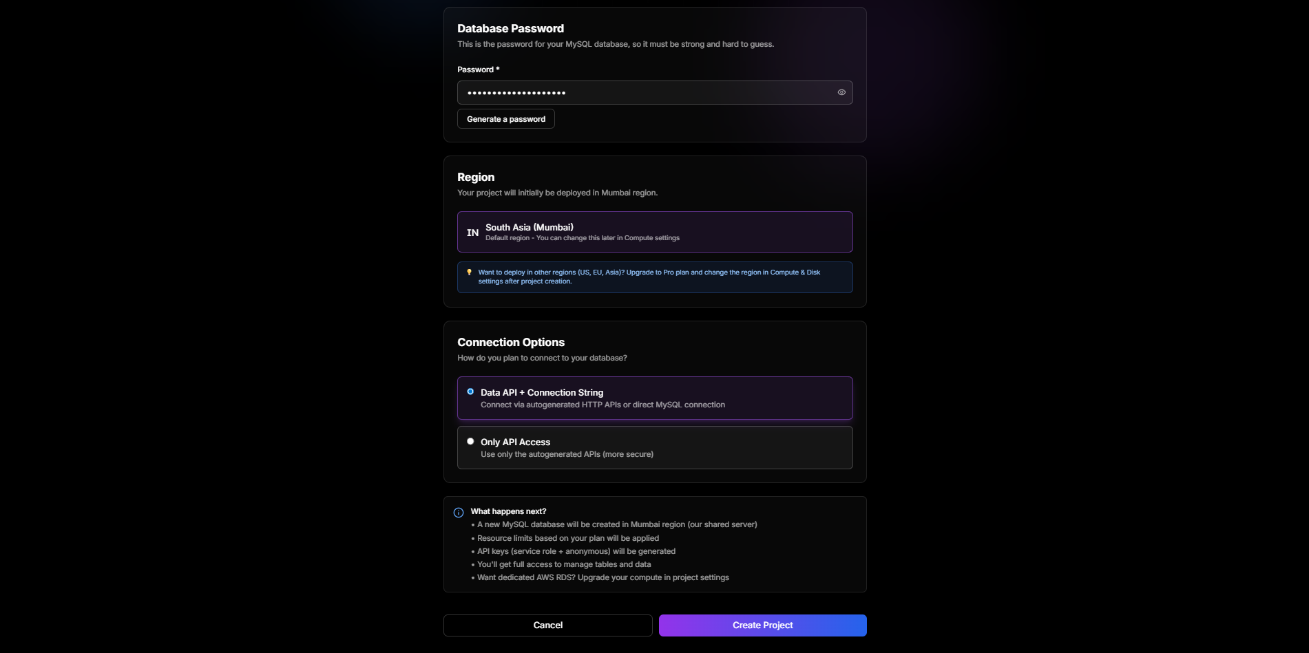Click the IN country flag icon
The width and height of the screenshot is (1309, 653).
tap(472, 233)
